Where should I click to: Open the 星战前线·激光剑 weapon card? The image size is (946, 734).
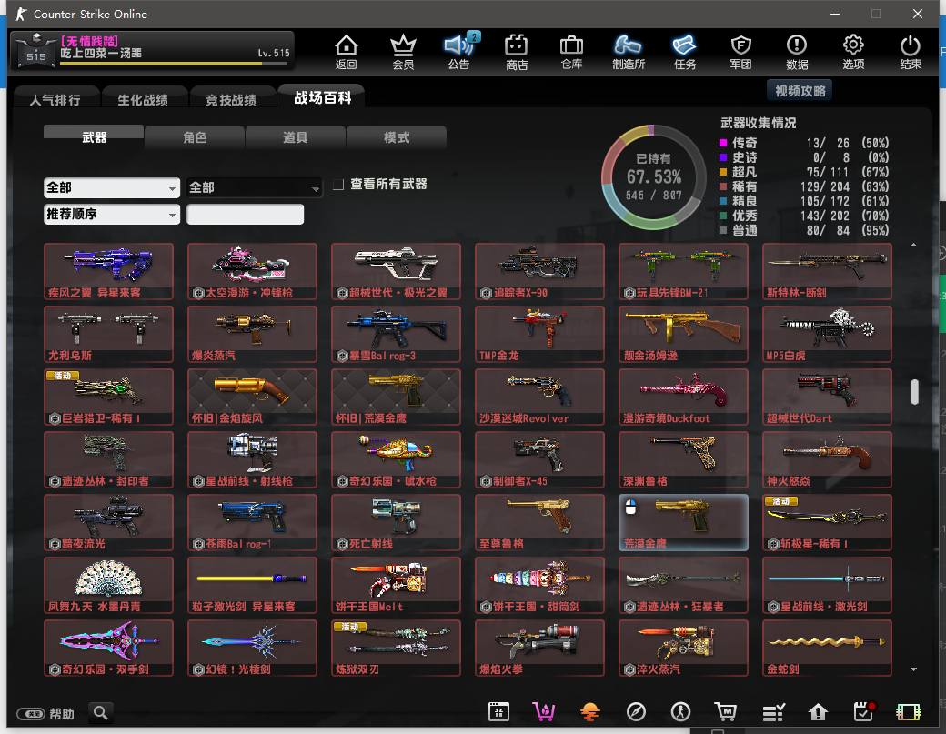827,585
